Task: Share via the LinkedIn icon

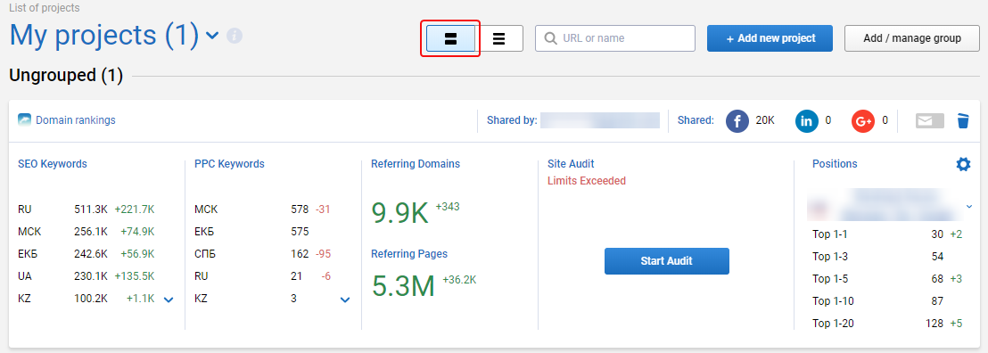Action: tap(806, 120)
